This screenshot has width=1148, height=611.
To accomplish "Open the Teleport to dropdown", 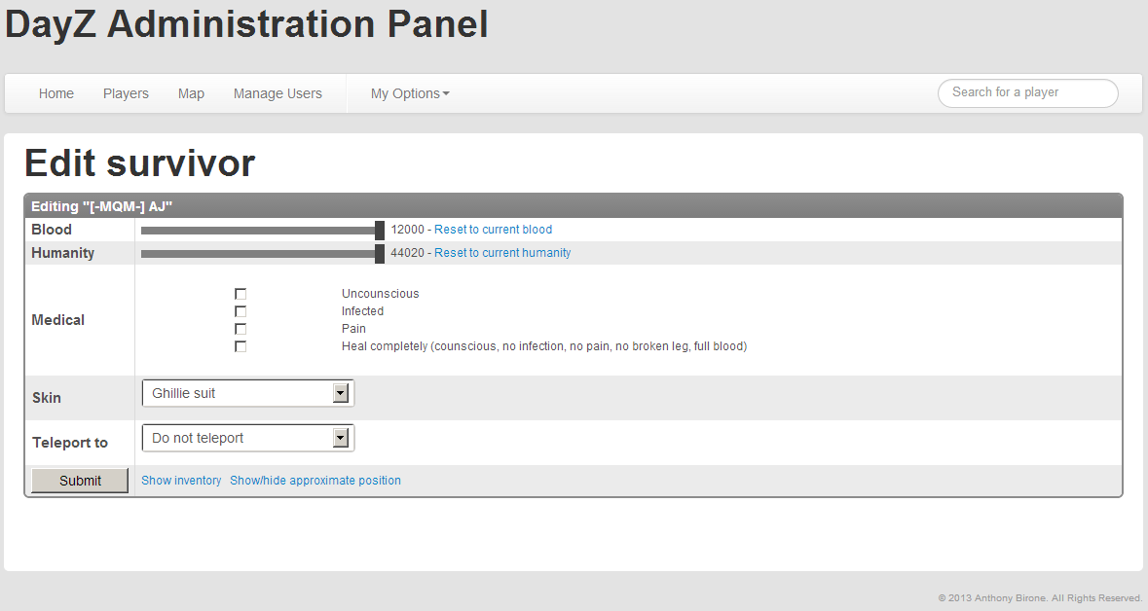I will tap(248, 439).
